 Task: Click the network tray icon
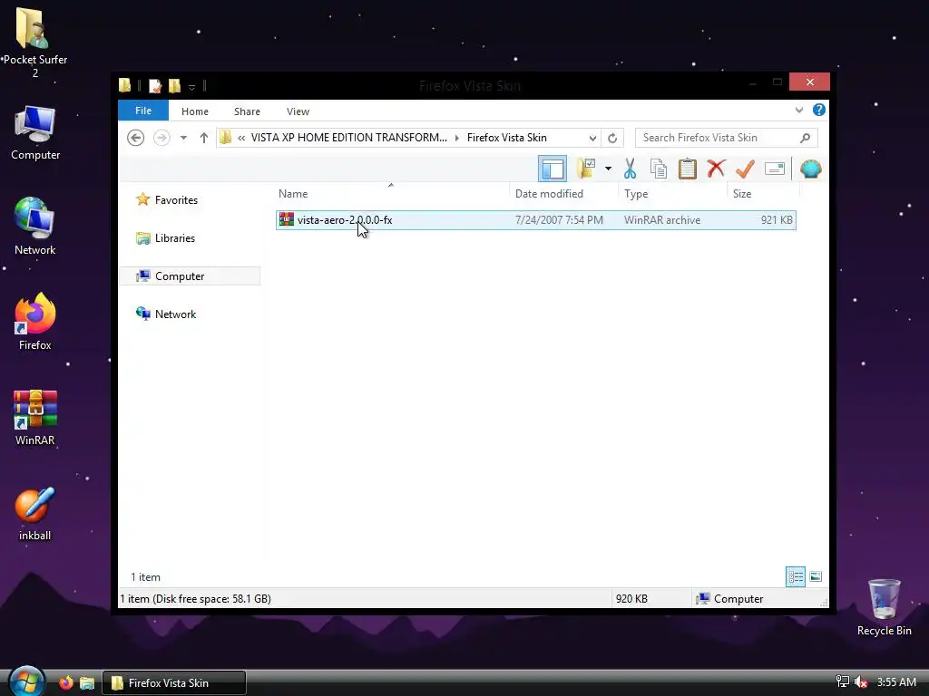(x=842, y=682)
